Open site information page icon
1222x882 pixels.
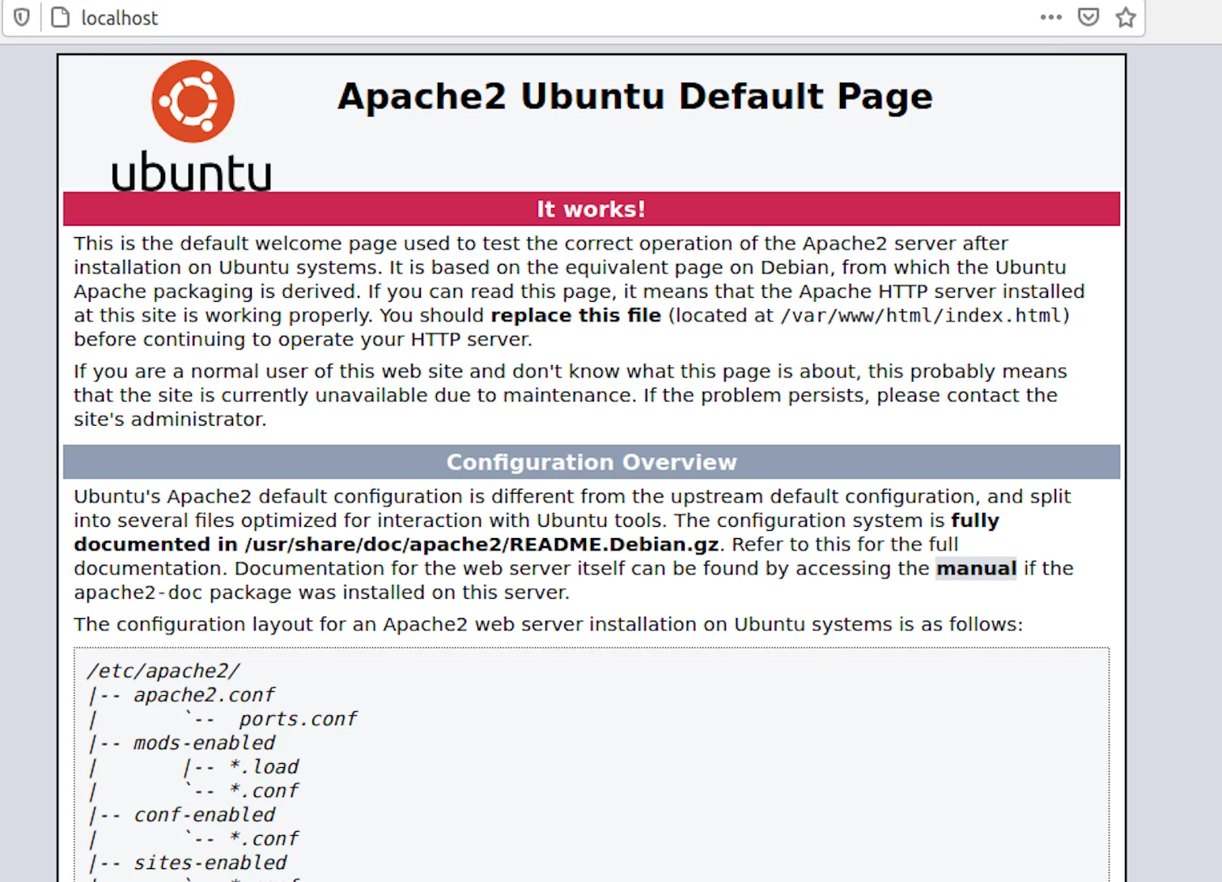(61, 17)
